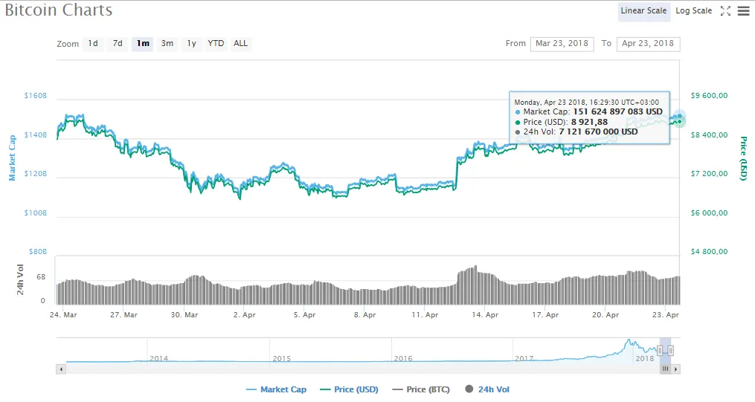Hide the Market Cap series via the legend
The image size is (755, 402).
point(276,389)
